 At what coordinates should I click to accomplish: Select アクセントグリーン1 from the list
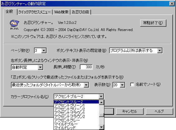click(77, 105)
